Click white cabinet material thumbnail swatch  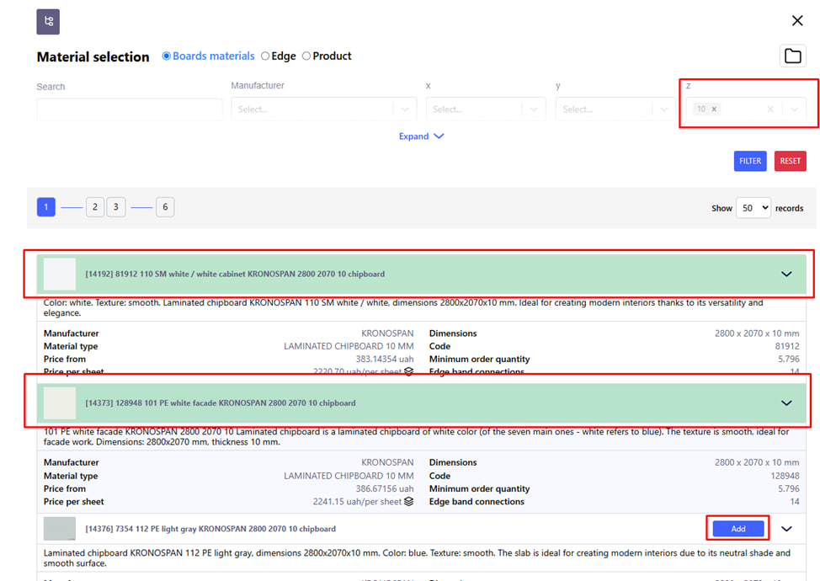point(60,274)
